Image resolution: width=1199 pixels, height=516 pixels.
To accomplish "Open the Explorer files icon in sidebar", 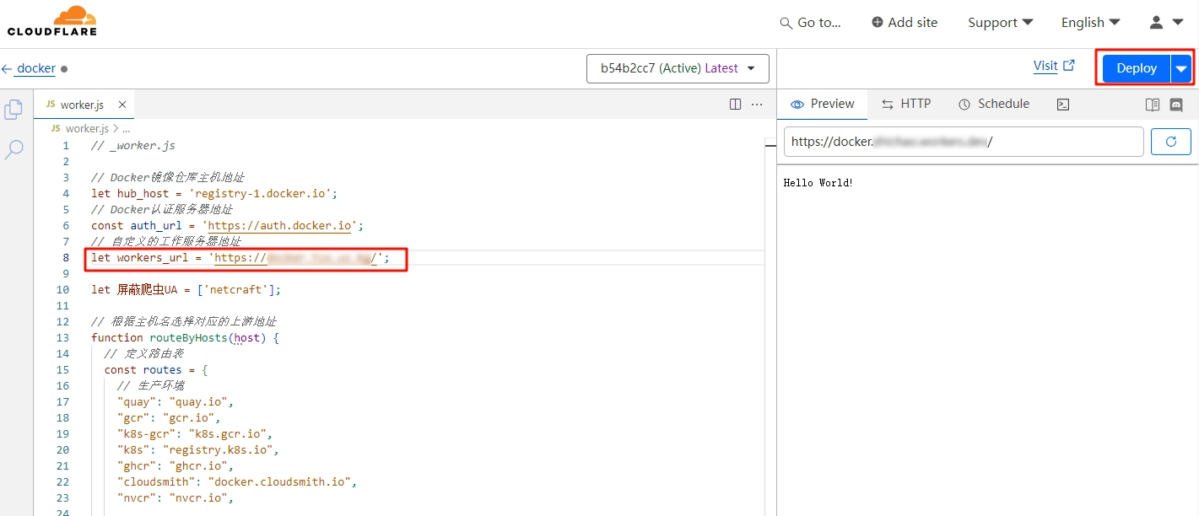I will click(x=14, y=110).
